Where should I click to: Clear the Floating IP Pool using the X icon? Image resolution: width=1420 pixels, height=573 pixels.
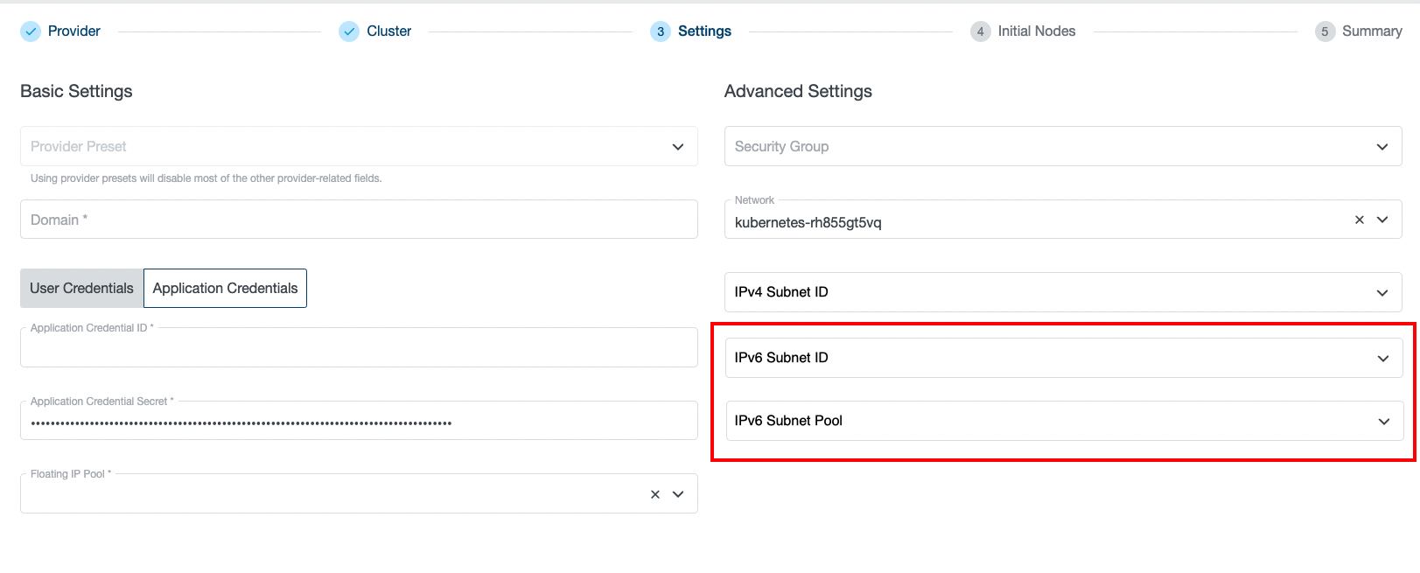click(654, 493)
